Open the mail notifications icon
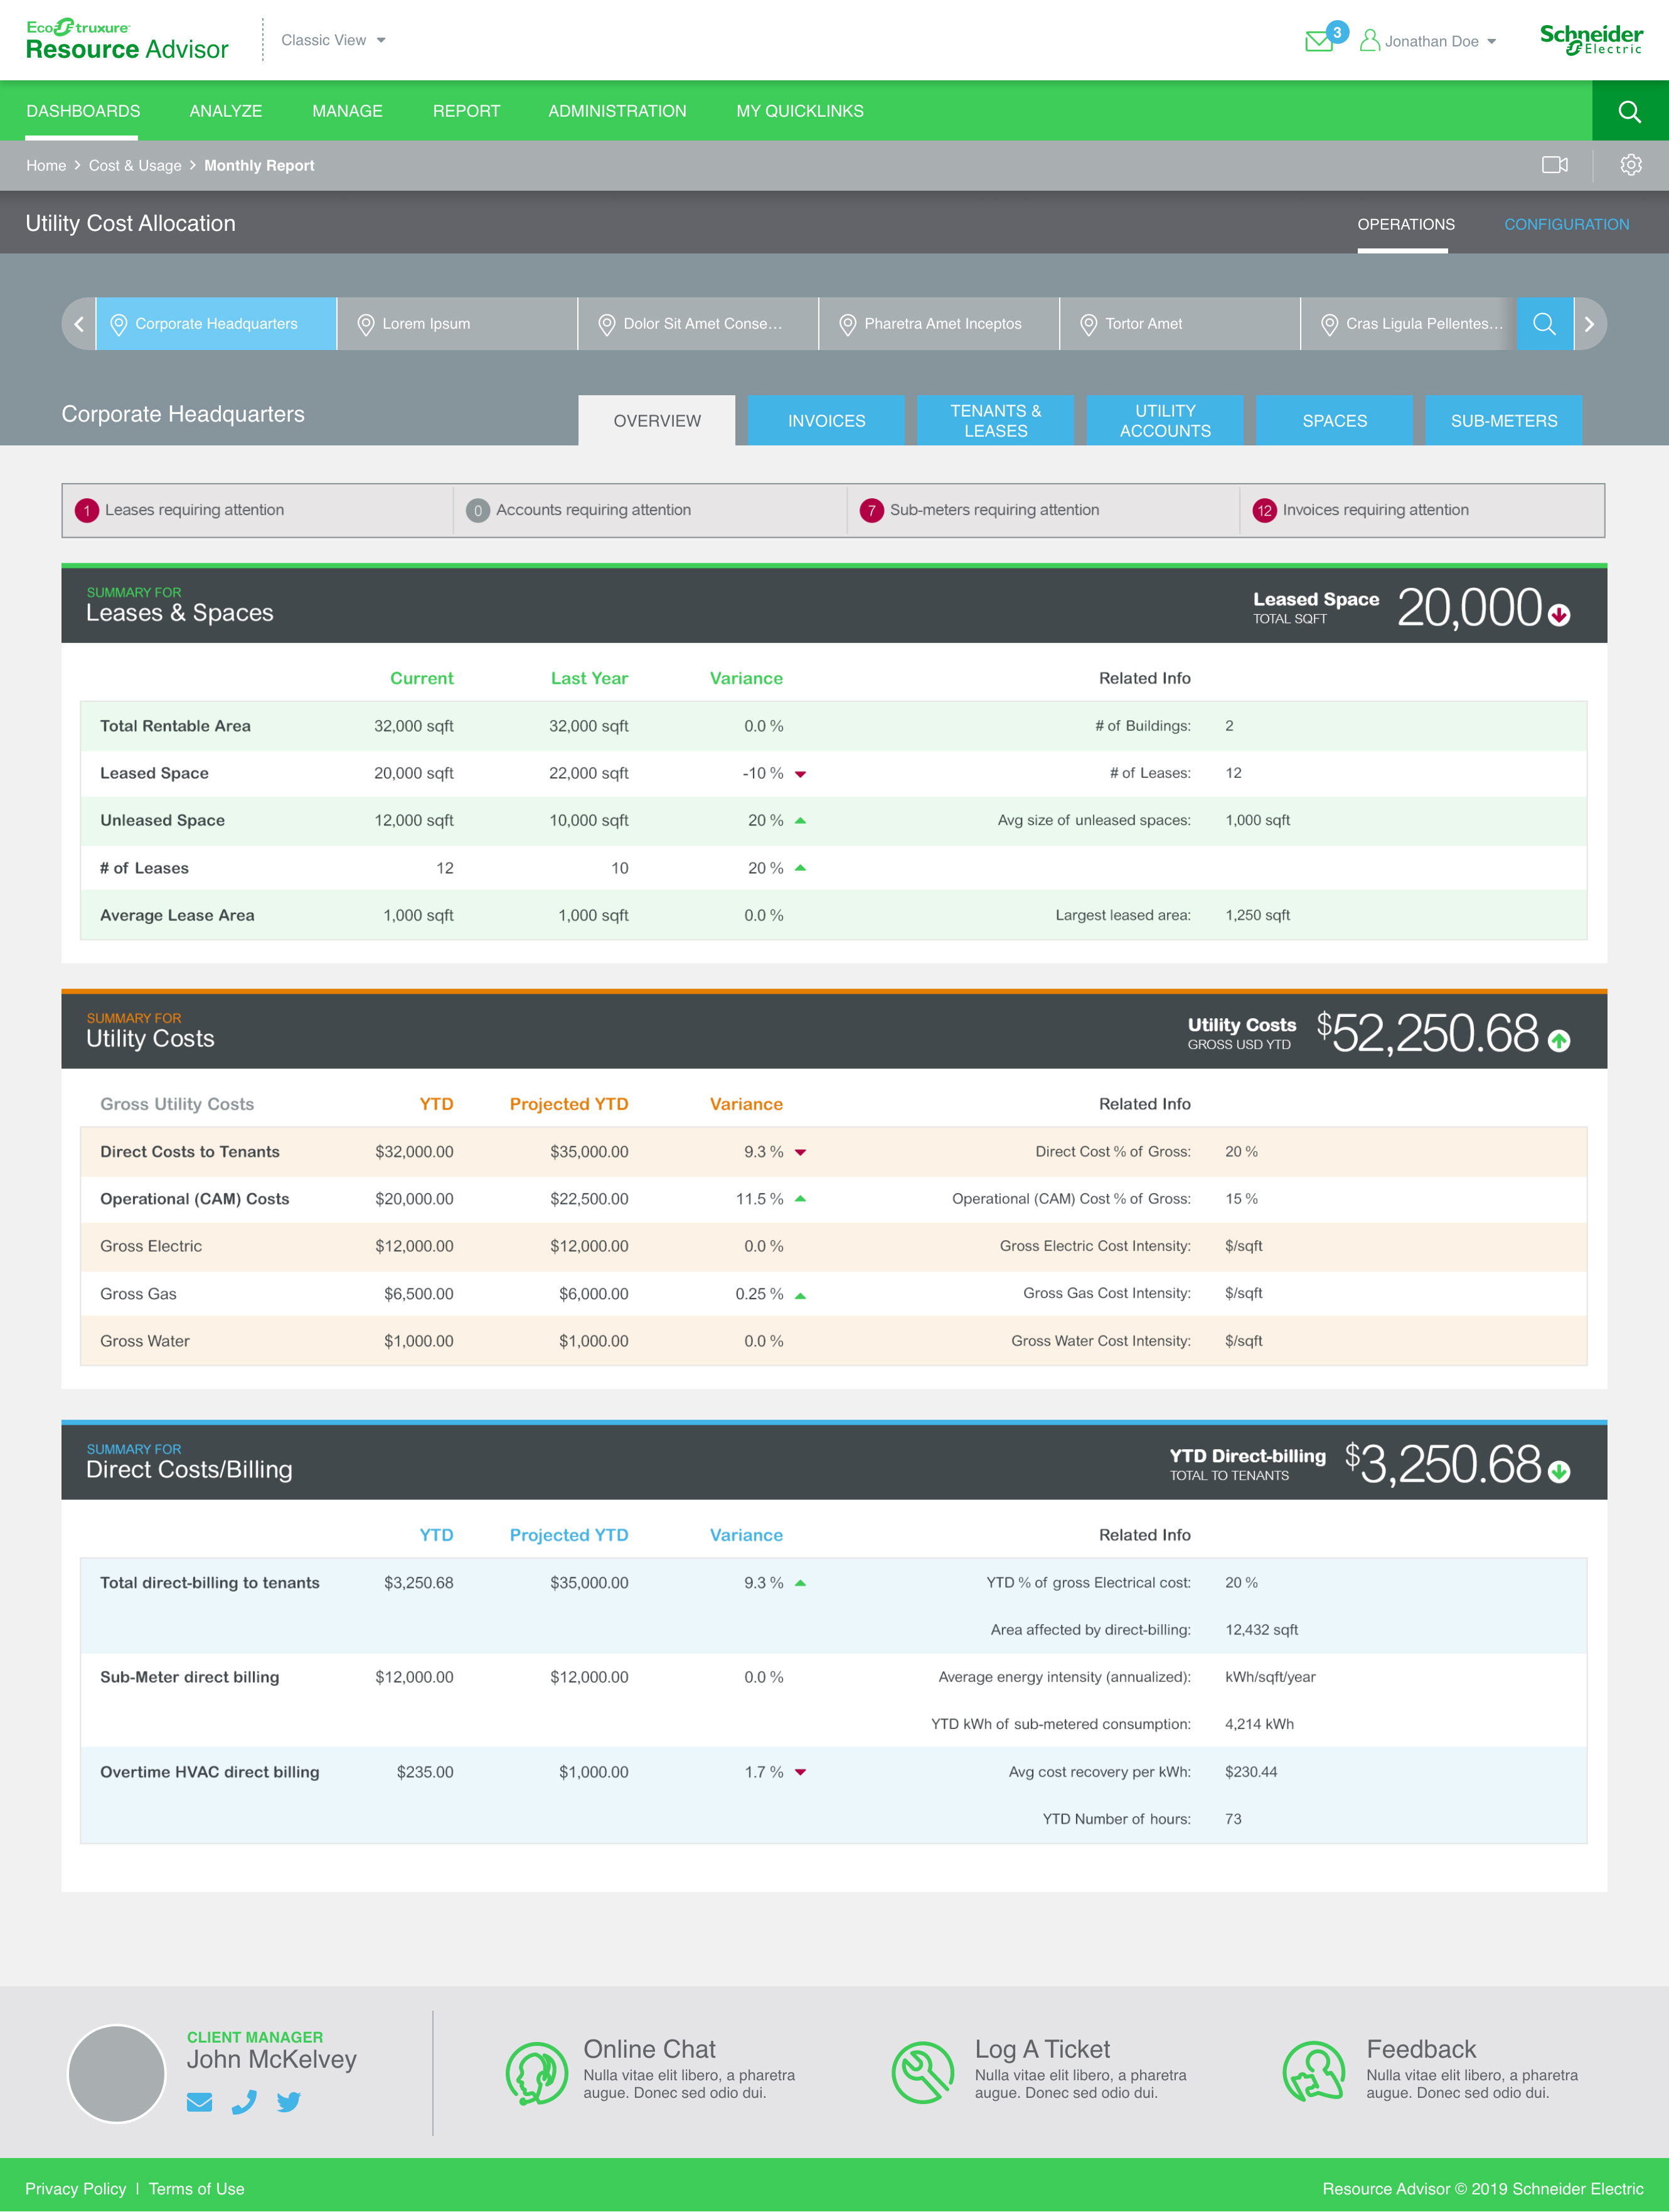 [1320, 41]
